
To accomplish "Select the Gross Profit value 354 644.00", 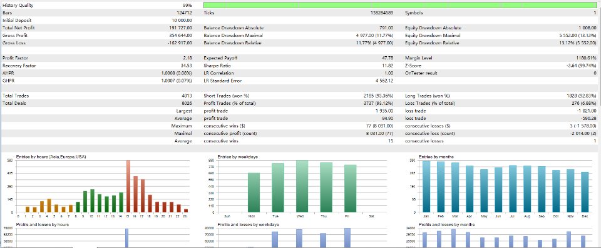I will pos(180,35).
